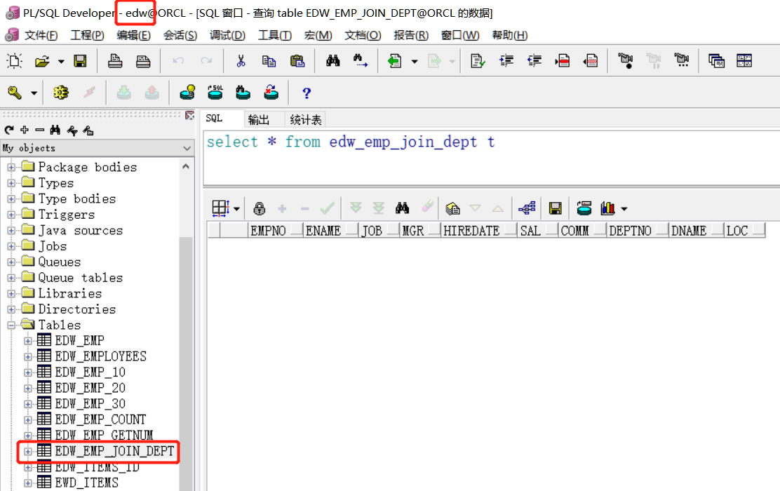Click the Window list icon
Image resolution: width=780 pixels, height=491 pixels.
tap(716, 61)
